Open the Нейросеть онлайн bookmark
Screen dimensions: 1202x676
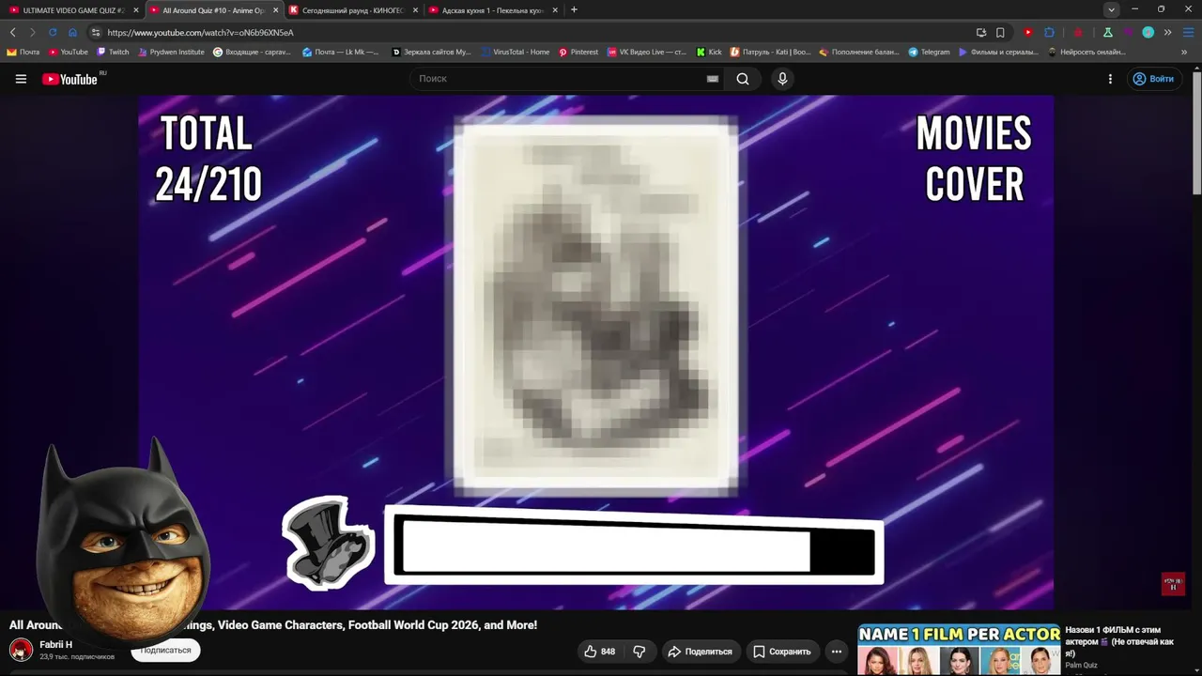[x=1086, y=53]
